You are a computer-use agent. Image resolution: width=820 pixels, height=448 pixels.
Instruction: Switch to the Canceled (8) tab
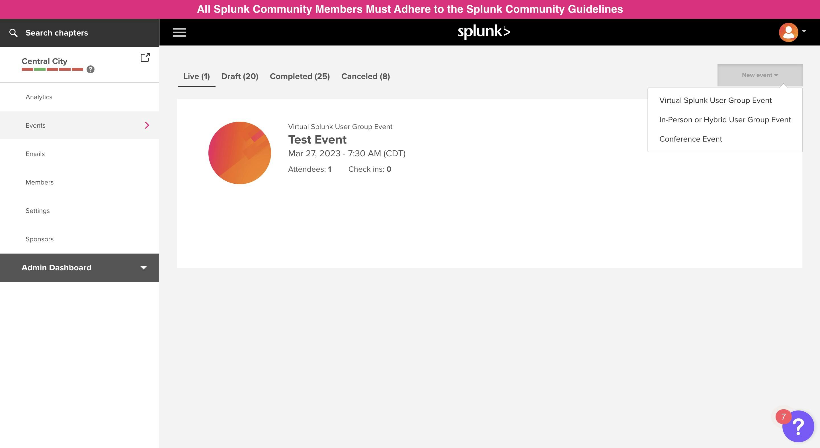pos(365,76)
